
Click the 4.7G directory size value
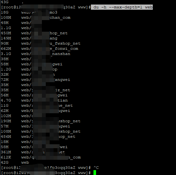[6, 100]
